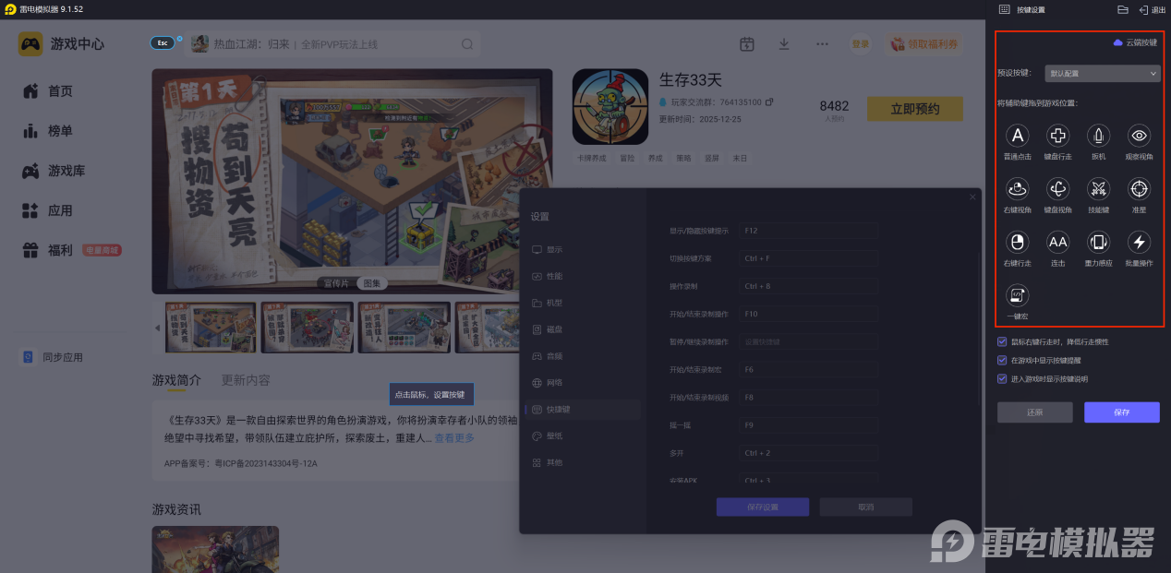
Task: Click the 暂停/继续录制操作 shortcut field
Action: [x=808, y=341]
